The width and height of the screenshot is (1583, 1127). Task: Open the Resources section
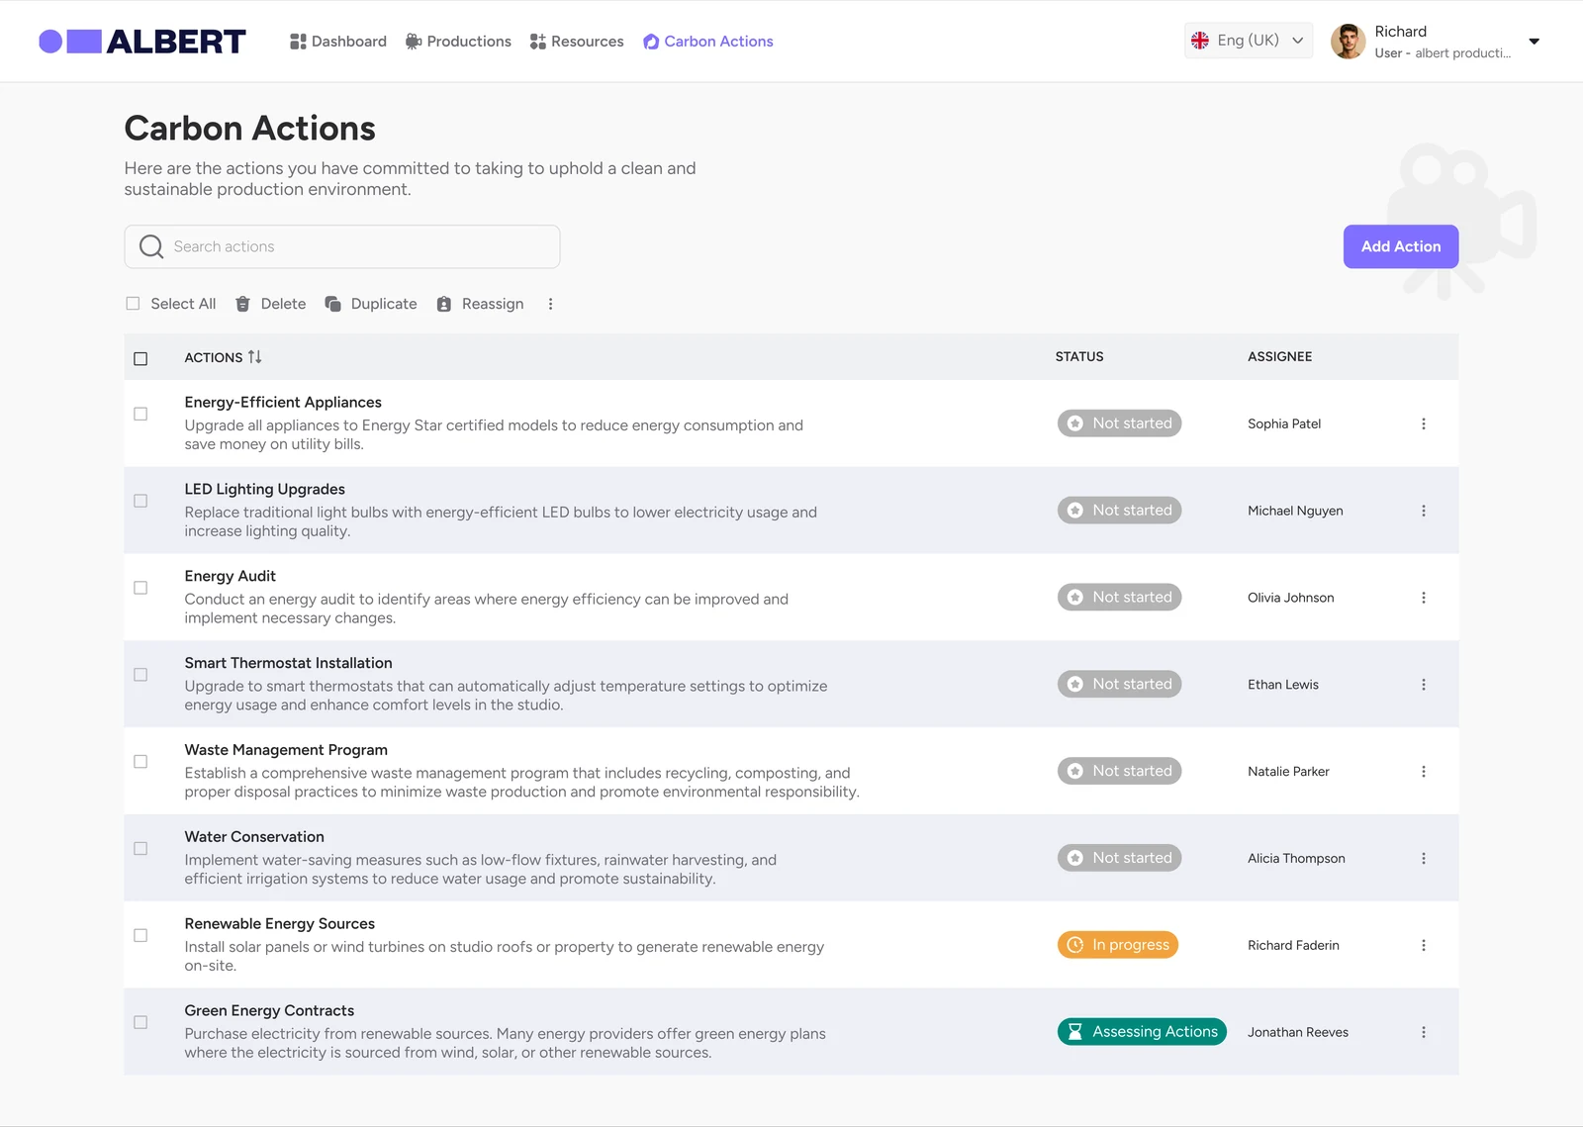[x=577, y=42]
